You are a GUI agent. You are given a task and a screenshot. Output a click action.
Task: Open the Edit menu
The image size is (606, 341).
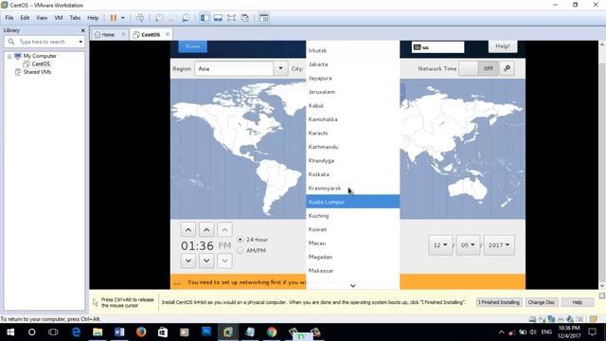(25, 18)
